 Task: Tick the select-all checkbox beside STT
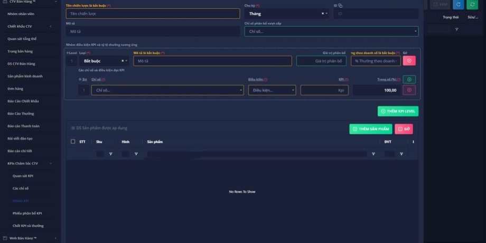73,142
